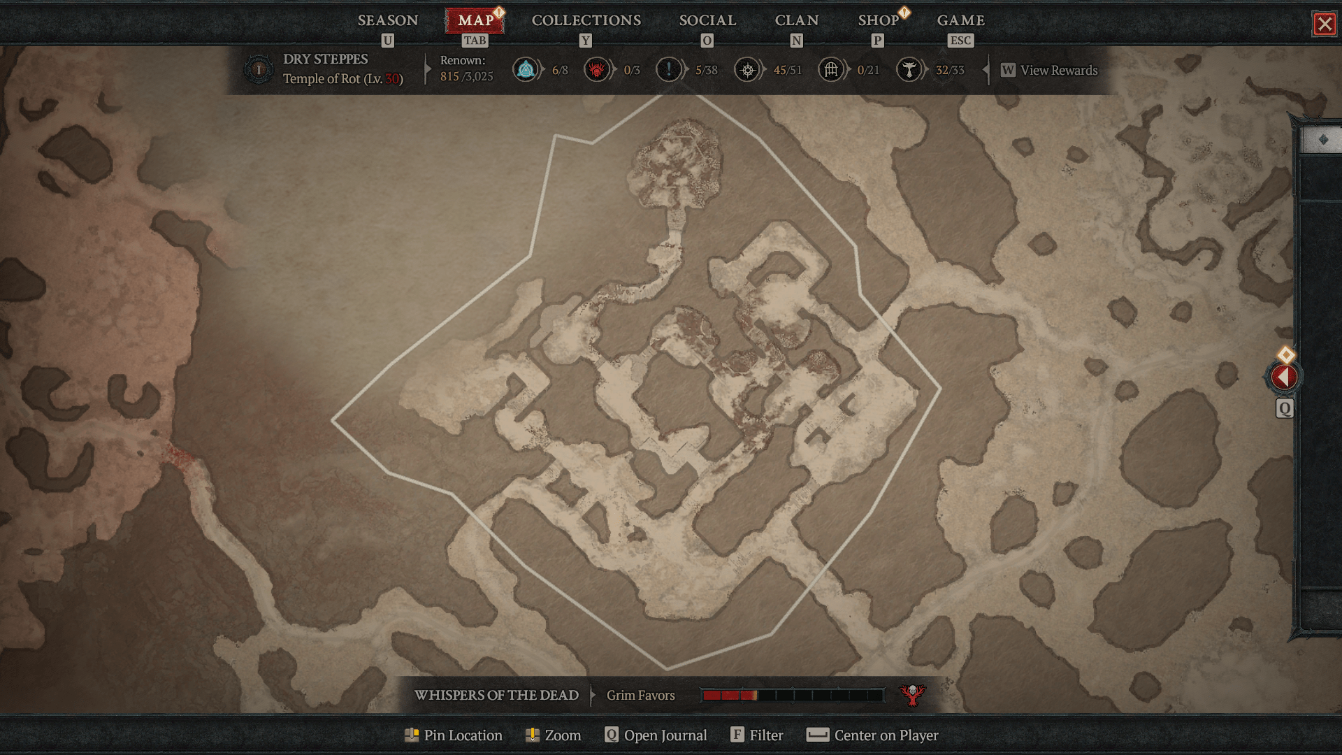
Task: Expand the Renown rewards panel
Action: (x=1058, y=69)
